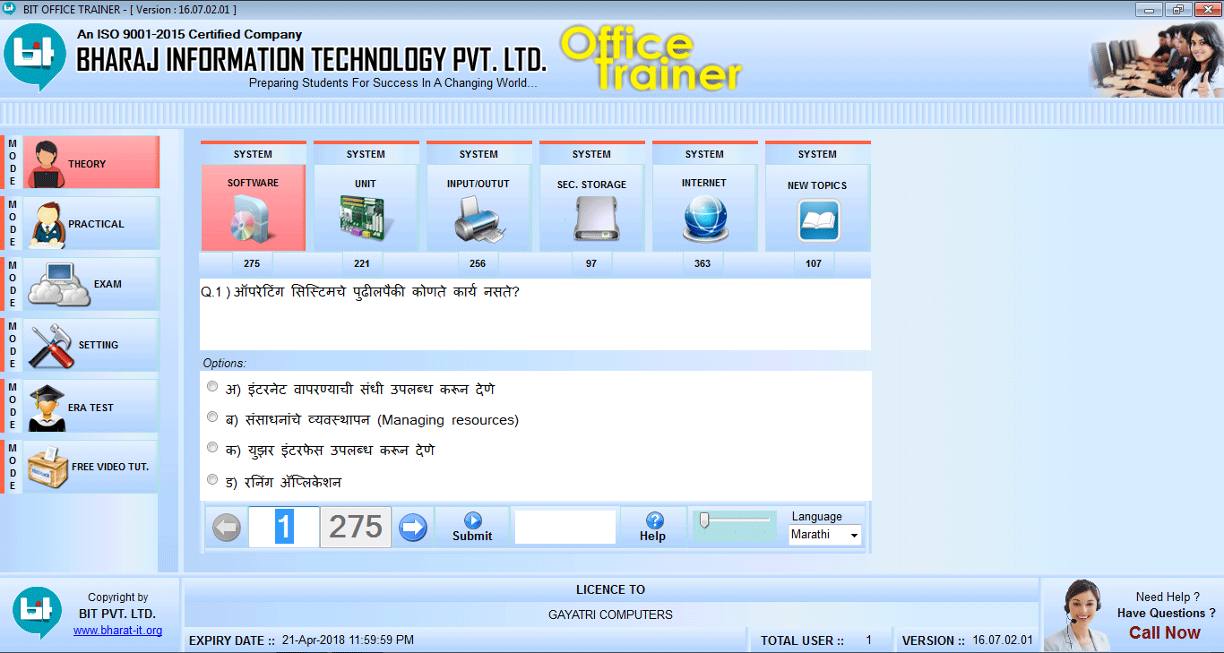
Task: Click the total questions 275 box
Action: tap(356, 527)
